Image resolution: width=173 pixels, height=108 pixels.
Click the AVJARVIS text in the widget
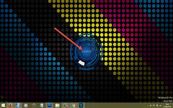[x=86, y=51]
